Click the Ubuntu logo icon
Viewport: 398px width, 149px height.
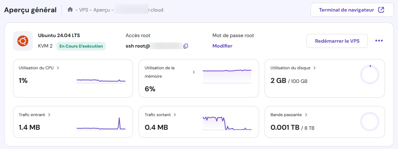pyautogui.click(x=23, y=41)
